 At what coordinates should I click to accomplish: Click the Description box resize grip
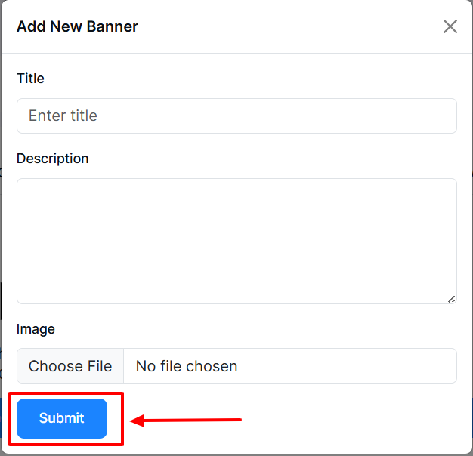pyautogui.click(x=451, y=299)
